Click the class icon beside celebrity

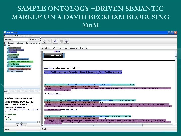tap(5, 45)
